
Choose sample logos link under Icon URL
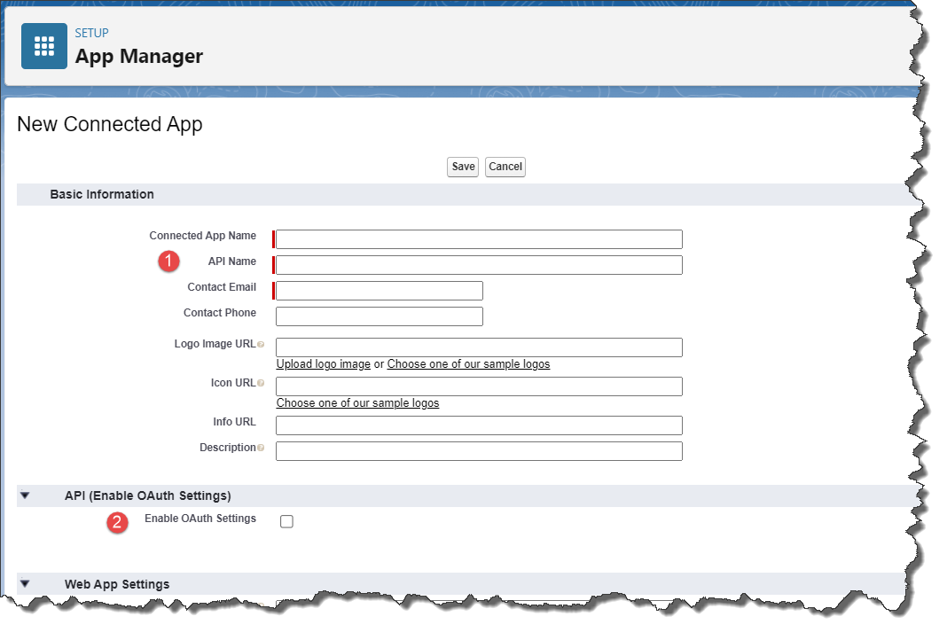[357, 403]
